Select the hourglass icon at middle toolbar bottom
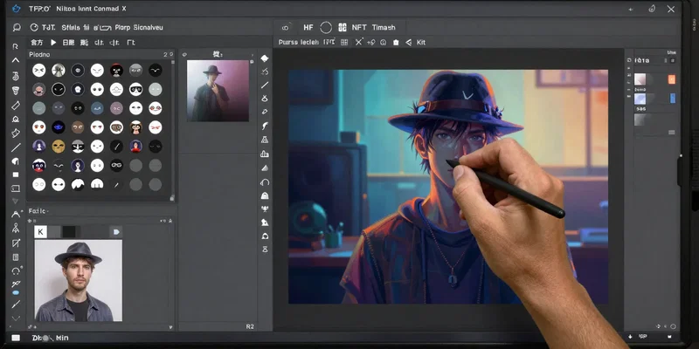Image resolution: width=699 pixels, height=349 pixels. pos(265,250)
